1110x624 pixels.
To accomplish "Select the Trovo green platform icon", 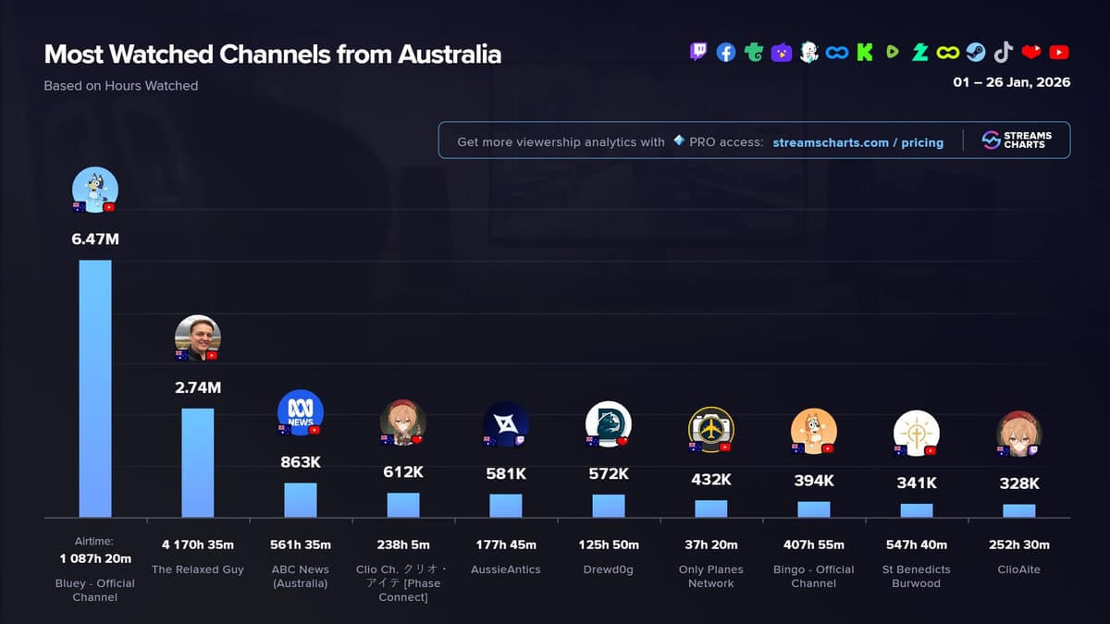I will tap(754, 53).
